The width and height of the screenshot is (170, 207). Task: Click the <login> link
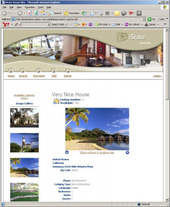[157, 76]
